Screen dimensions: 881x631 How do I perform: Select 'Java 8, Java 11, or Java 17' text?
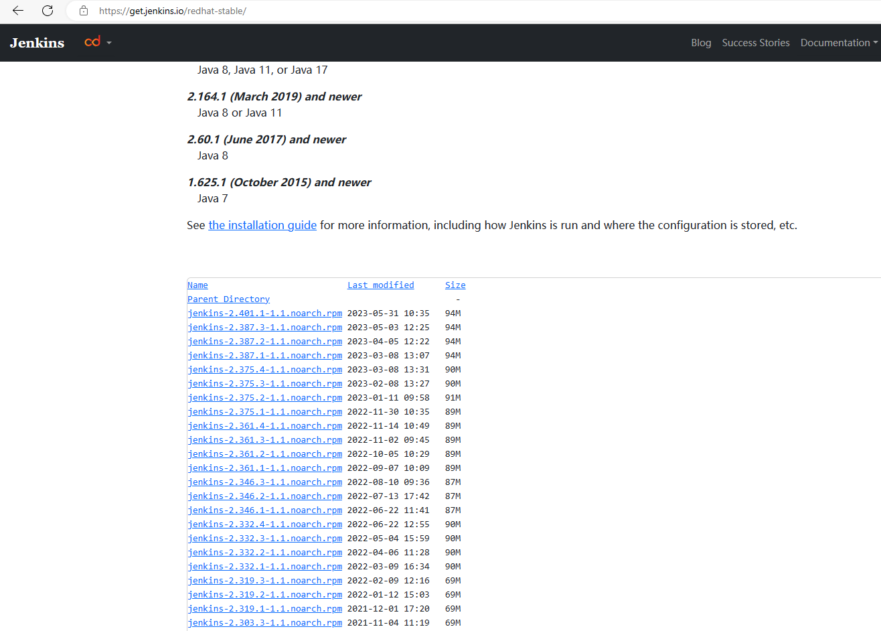pyautogui.click(x=262, y=70)
